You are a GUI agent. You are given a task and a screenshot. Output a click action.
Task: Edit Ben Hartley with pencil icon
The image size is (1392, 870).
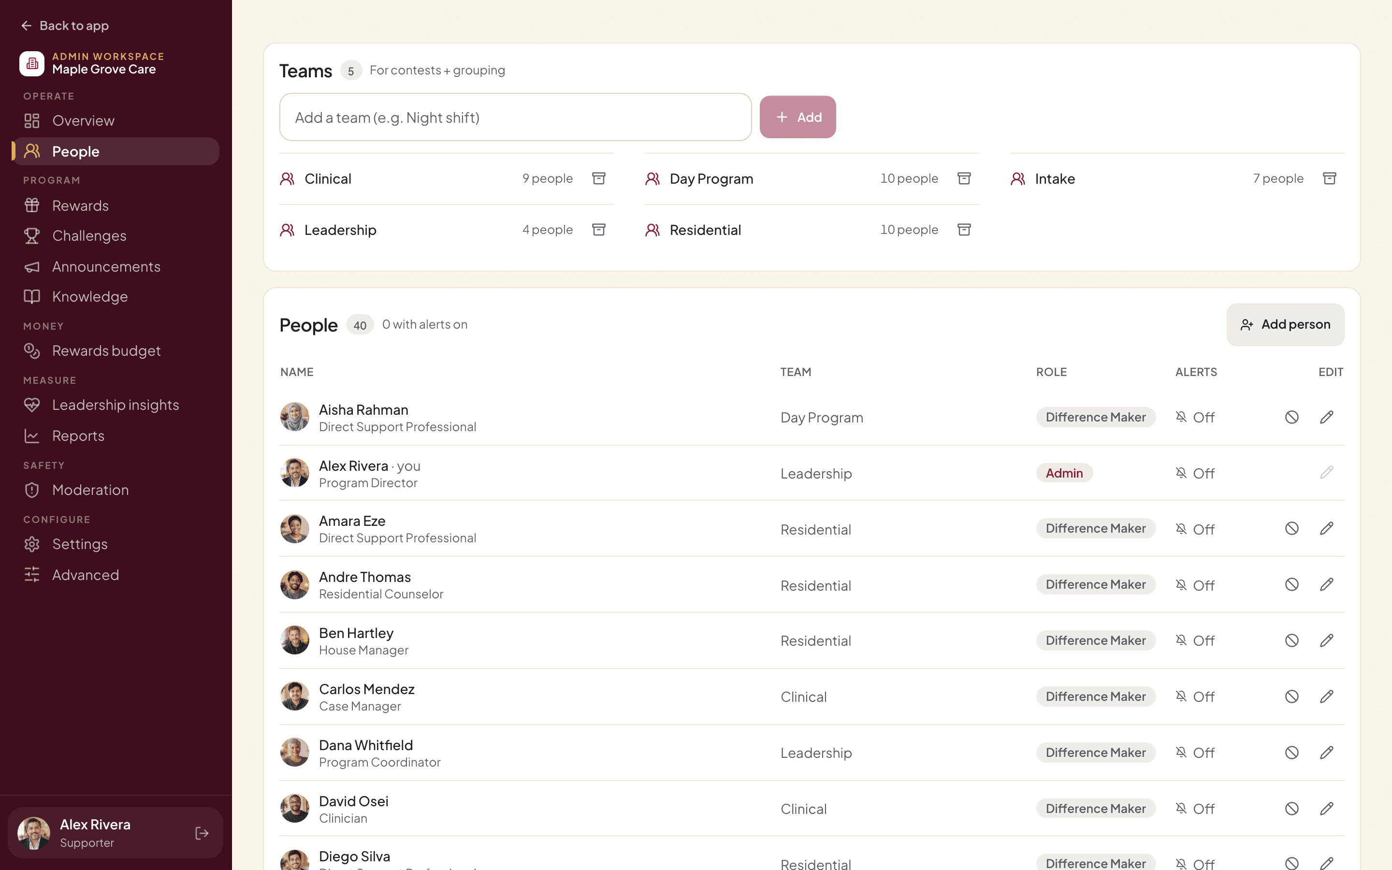point(1326,640)
